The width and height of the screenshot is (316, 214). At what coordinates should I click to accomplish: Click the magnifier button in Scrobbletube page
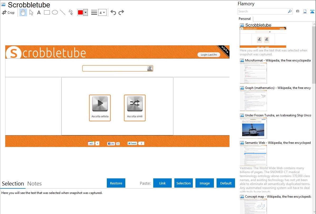[x=150, y=69]
